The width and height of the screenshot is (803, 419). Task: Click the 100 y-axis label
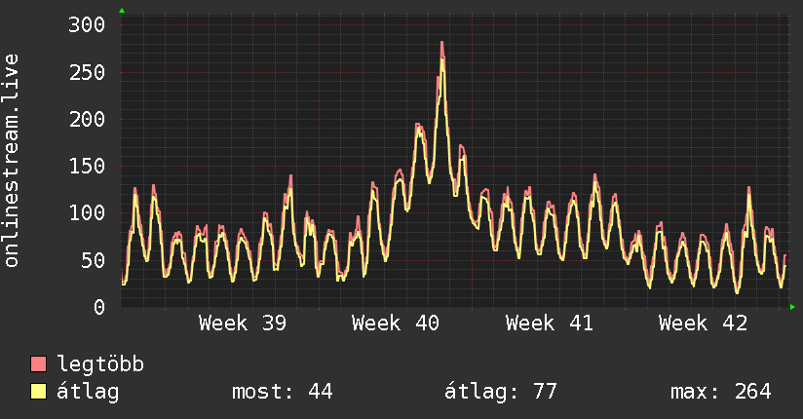coord(87,212)
